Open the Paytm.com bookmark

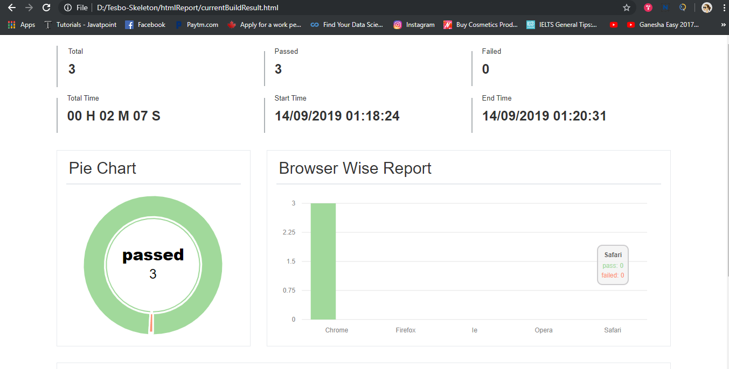(197, 24)
